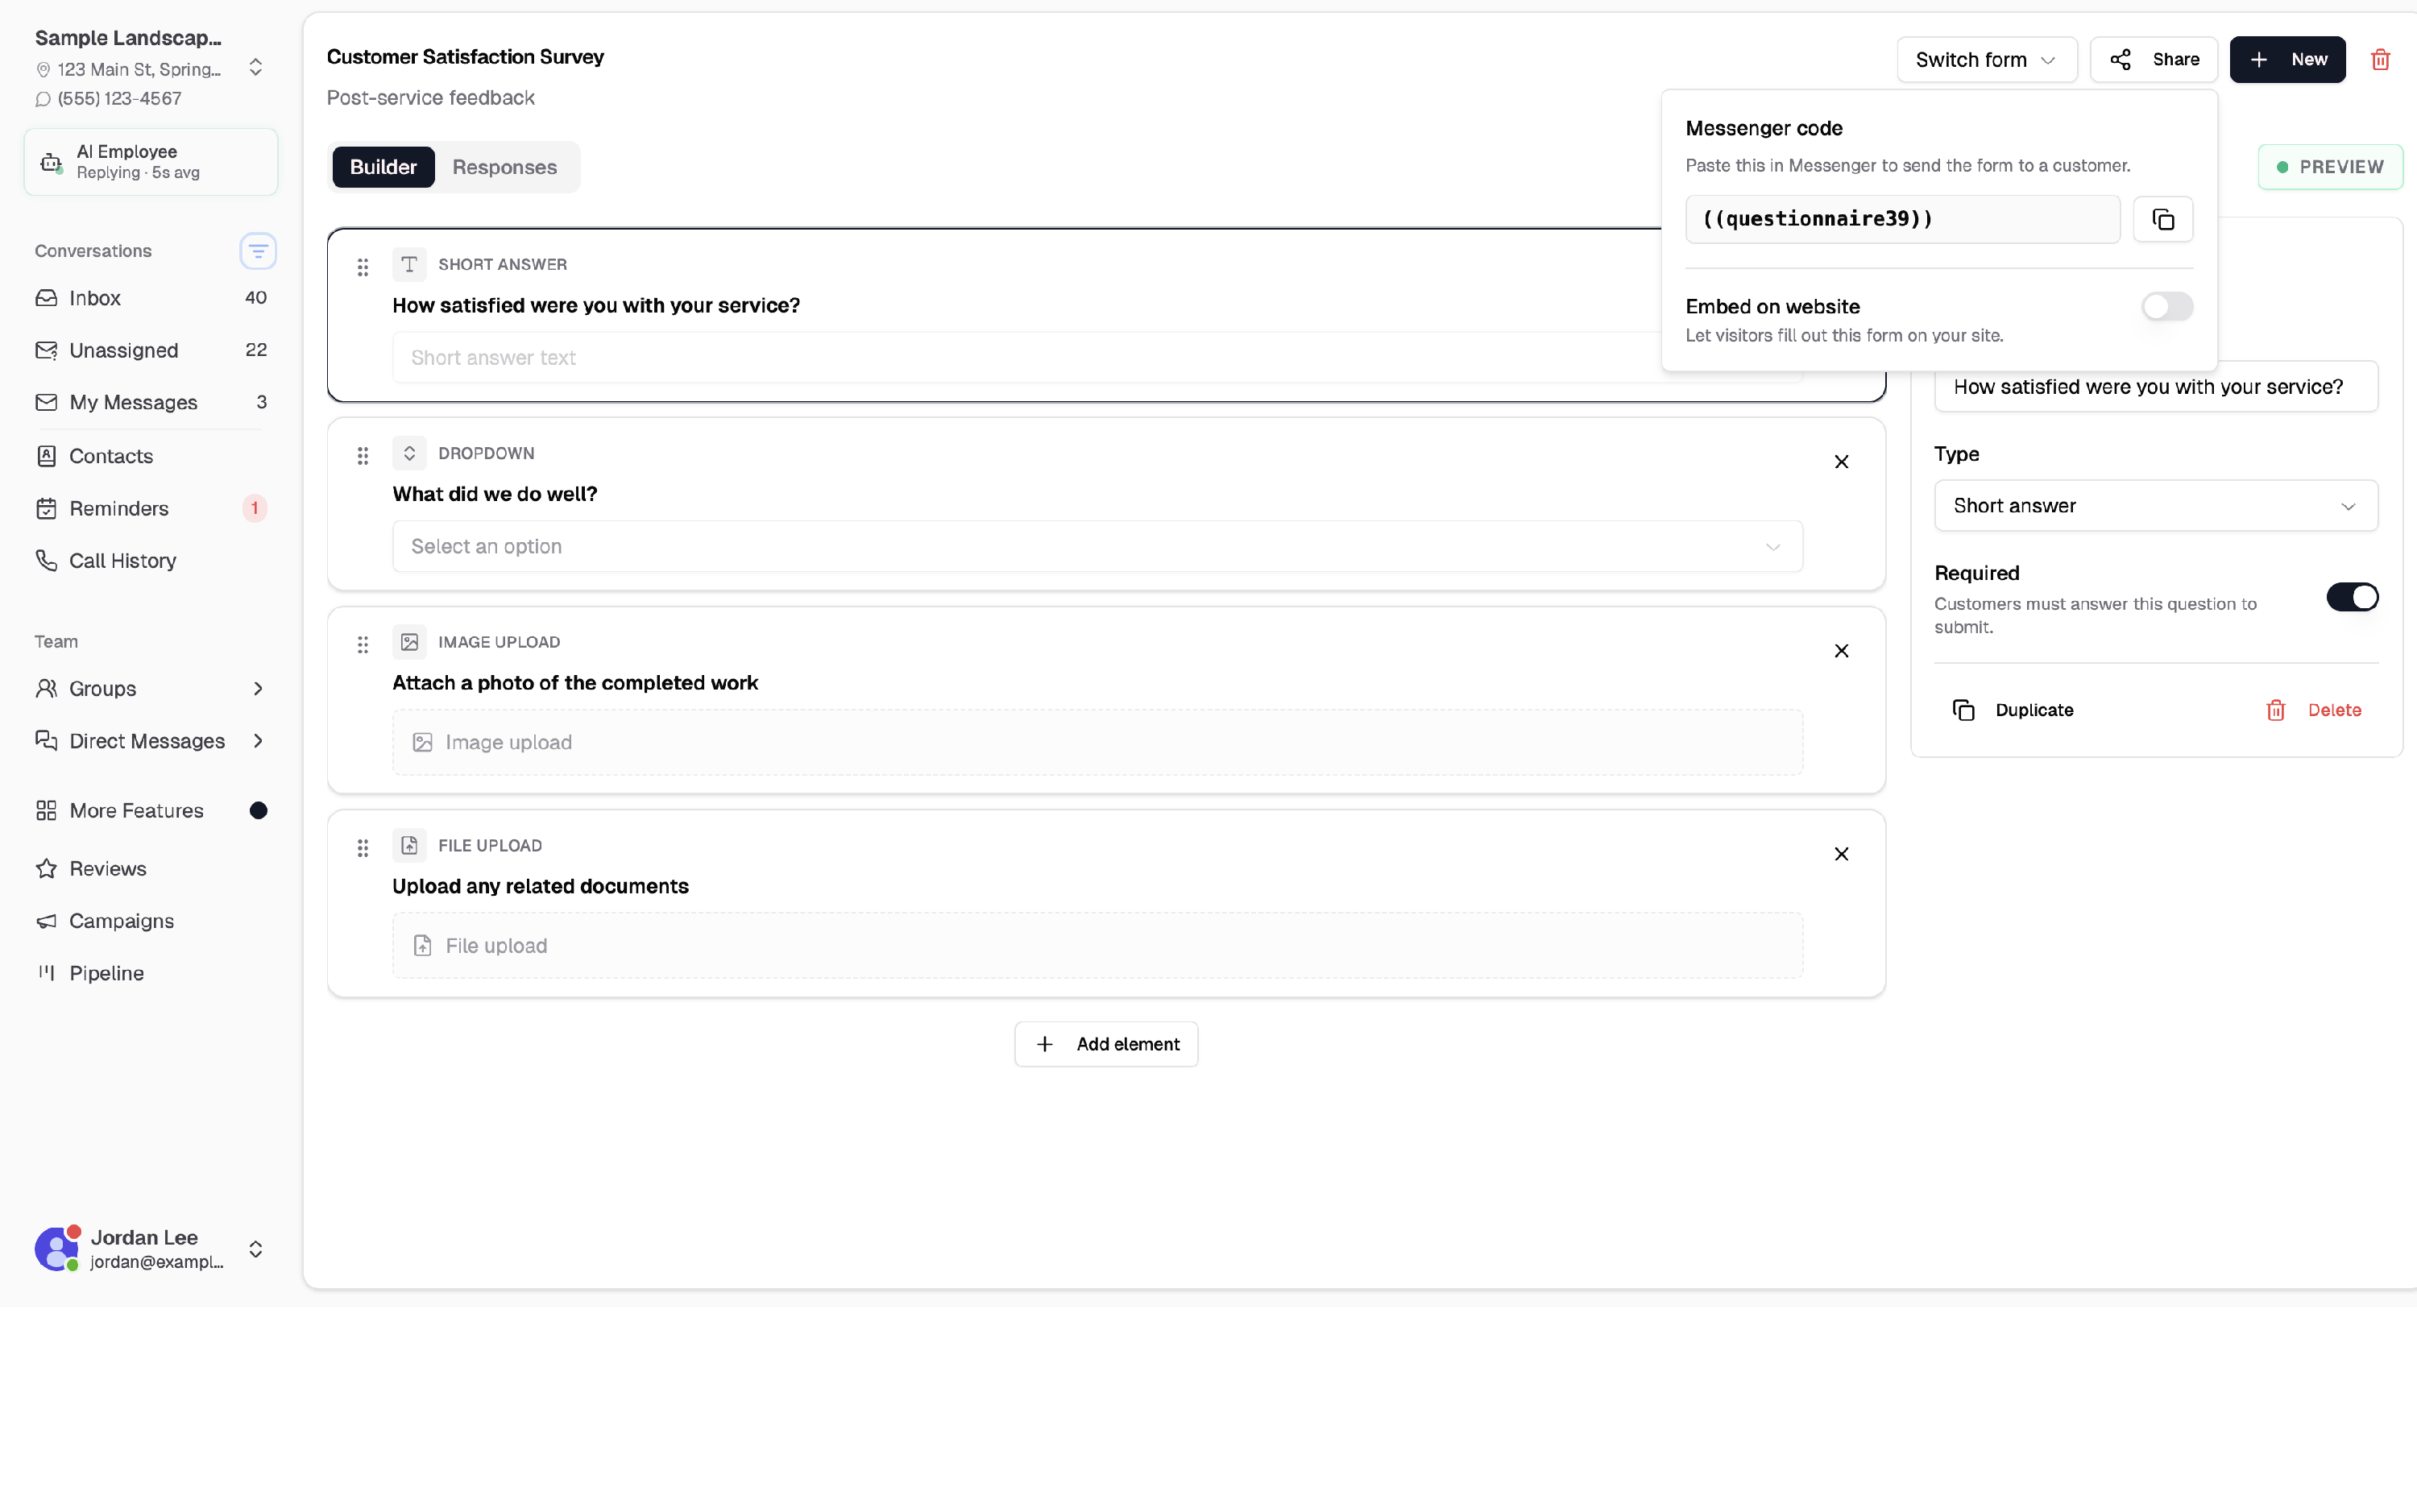Edit the question label field in properties panel
The image size is (2417, 1512).
click(x=2155, y=387)
